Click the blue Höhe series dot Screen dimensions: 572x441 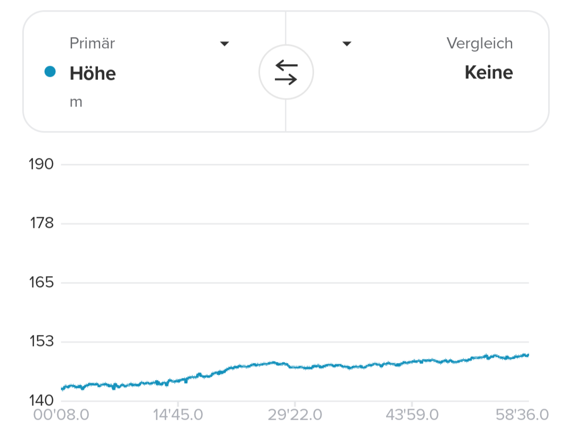click(50, 72)
